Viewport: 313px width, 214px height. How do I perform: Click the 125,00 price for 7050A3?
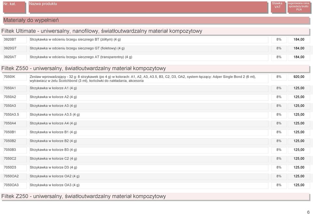299,106
